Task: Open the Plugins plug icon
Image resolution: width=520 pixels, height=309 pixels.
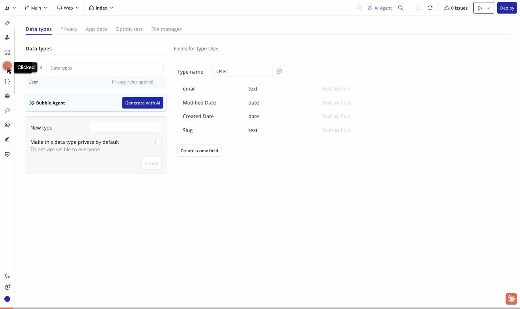Action: 7,110
